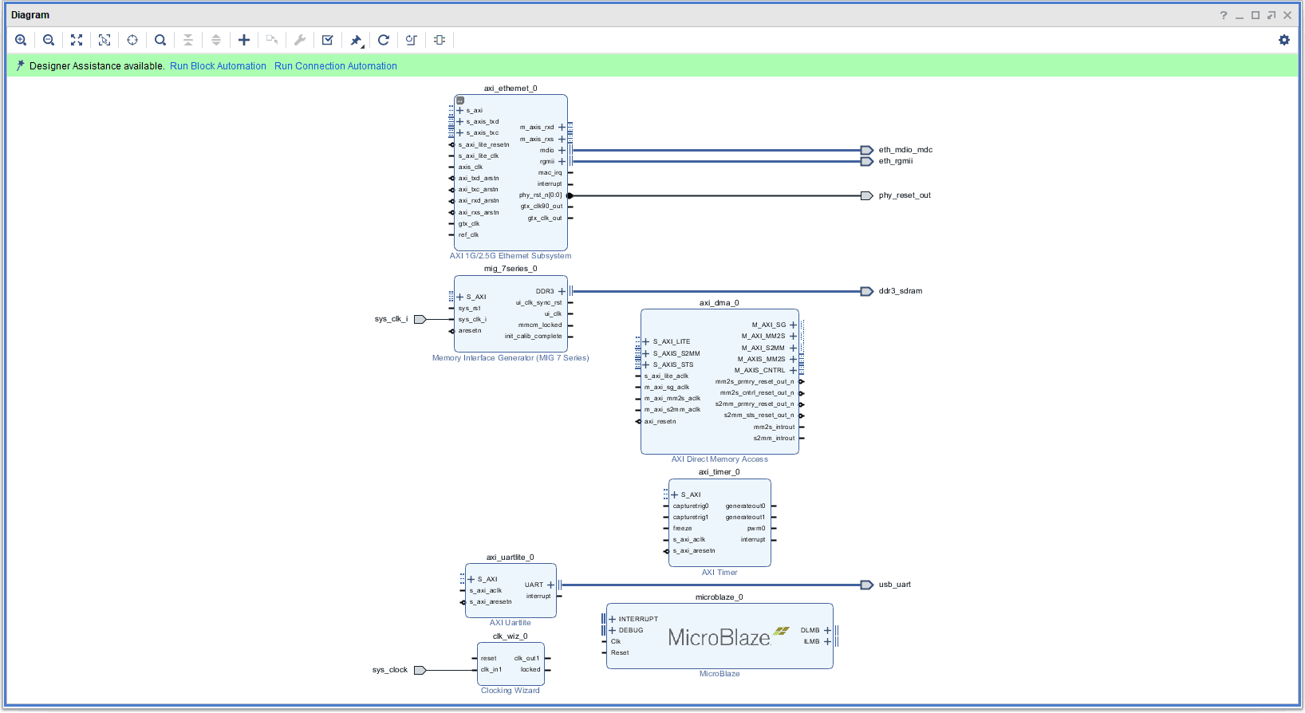The height and width of the screenshot is (713, 1305).
Task: Expand the UART interface on axi_uartlite_0
Action: (x=550, y=585)
